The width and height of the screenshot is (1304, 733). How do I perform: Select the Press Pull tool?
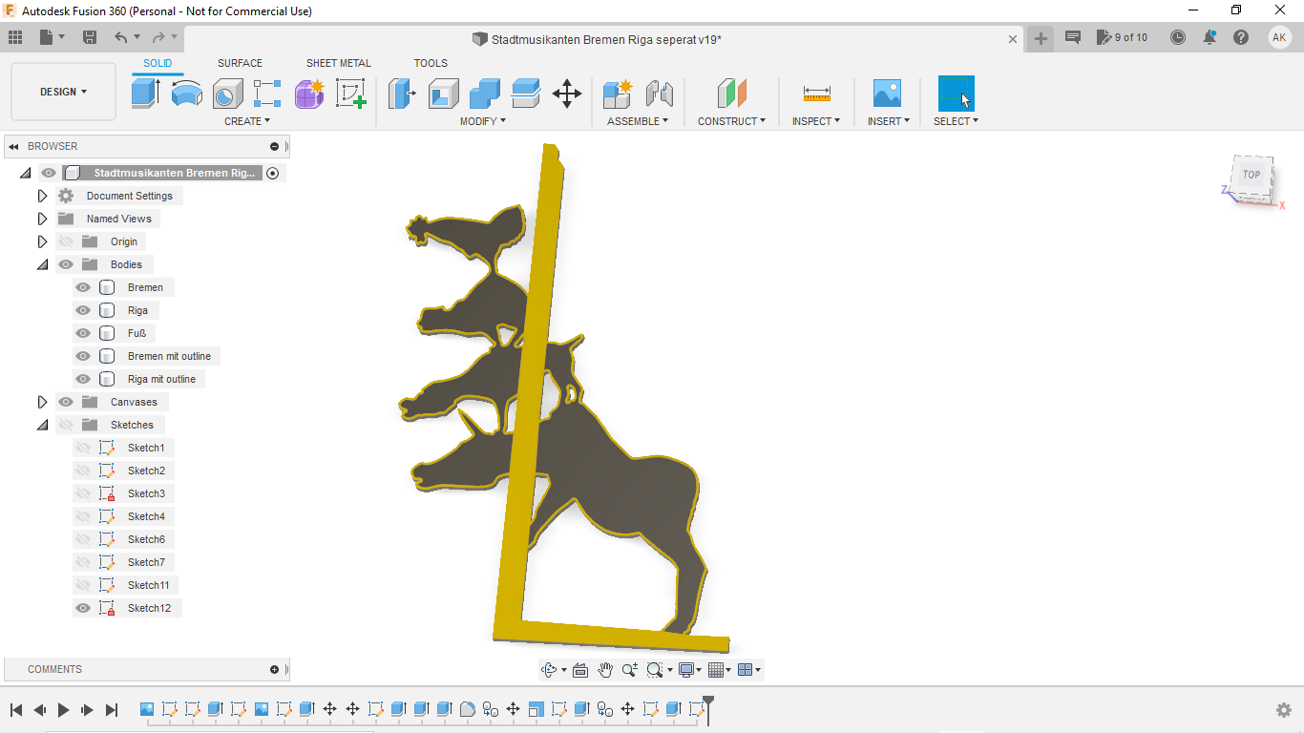(402, 94)
